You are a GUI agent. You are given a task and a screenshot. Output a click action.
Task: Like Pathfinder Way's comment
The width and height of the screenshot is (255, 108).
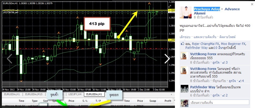pyautogui.click(x=216, y=95)
